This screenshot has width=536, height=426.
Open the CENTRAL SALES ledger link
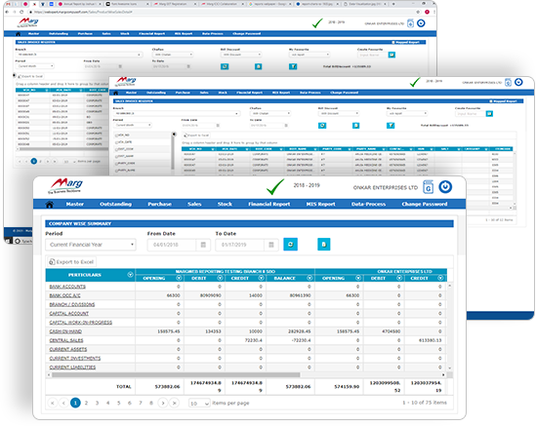click(66, 340)
